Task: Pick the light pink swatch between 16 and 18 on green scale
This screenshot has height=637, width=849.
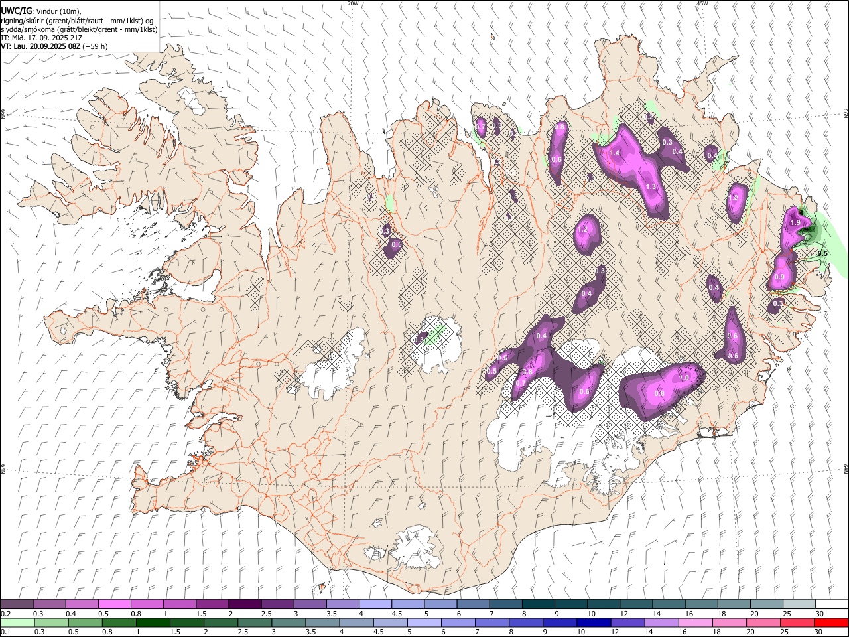Action: click(696, 622)
